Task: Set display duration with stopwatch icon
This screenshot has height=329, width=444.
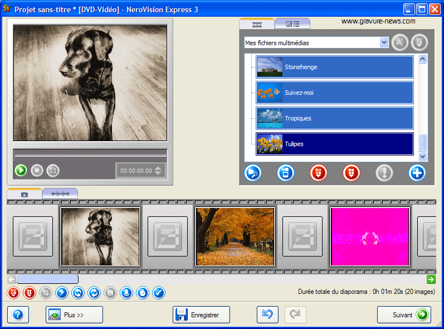Action: (143, 293)
